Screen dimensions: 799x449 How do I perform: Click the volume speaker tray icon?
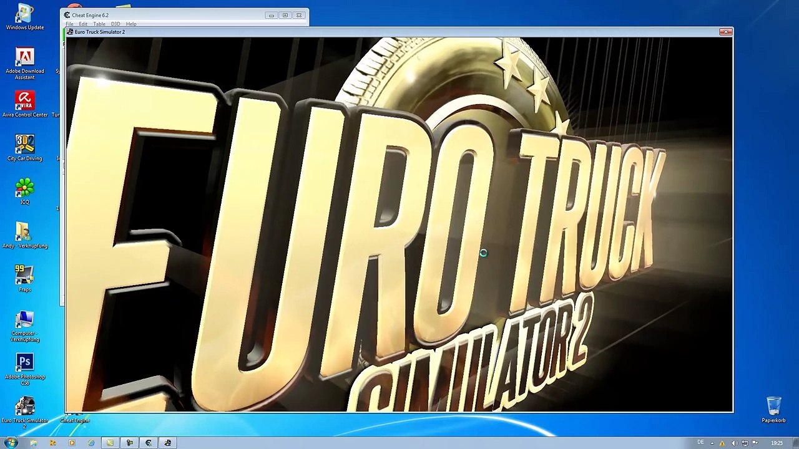pos(735,443)
